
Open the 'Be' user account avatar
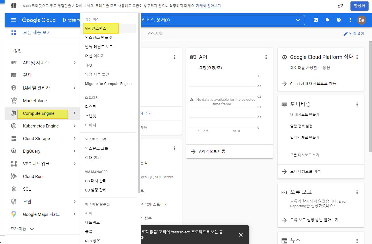point(362,20)
